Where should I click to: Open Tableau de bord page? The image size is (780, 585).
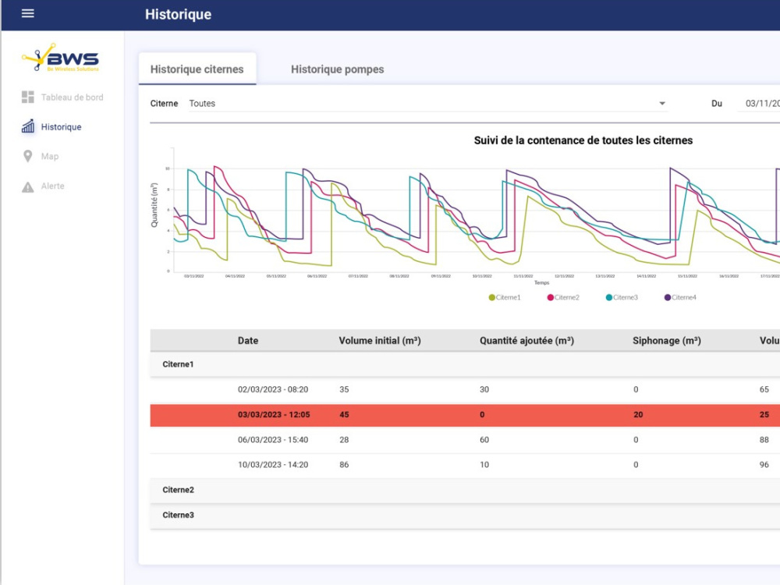pos(72,97)
